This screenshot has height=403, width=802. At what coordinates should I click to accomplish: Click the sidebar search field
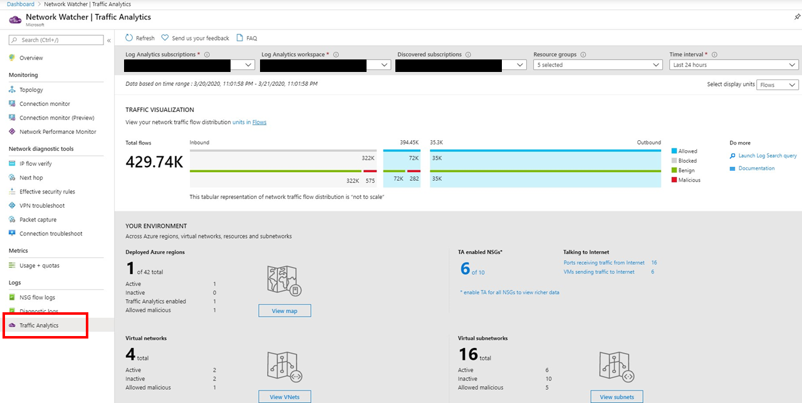56,39
